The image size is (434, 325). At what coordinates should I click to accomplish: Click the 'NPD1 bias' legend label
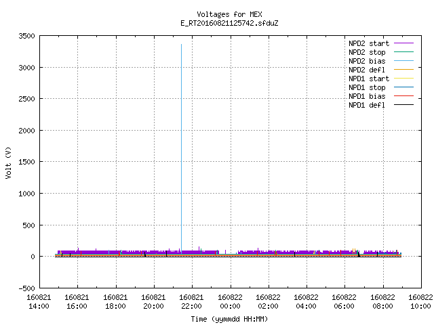point(367,96)
